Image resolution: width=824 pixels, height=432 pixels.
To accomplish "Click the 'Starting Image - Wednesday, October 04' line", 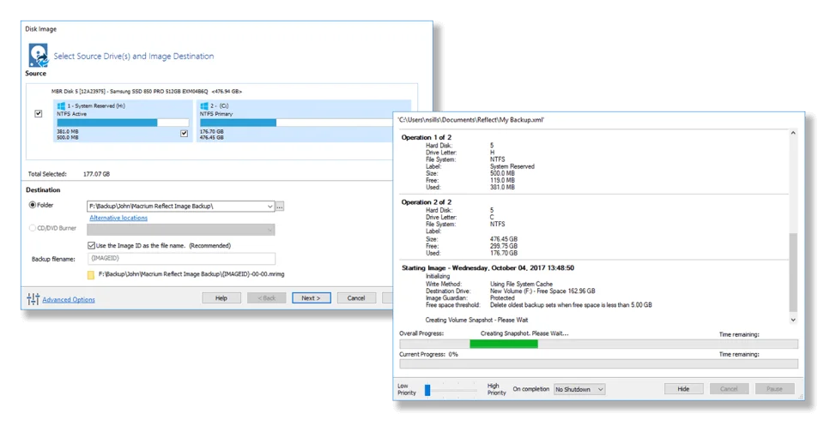I will click(x=488, y=268).
